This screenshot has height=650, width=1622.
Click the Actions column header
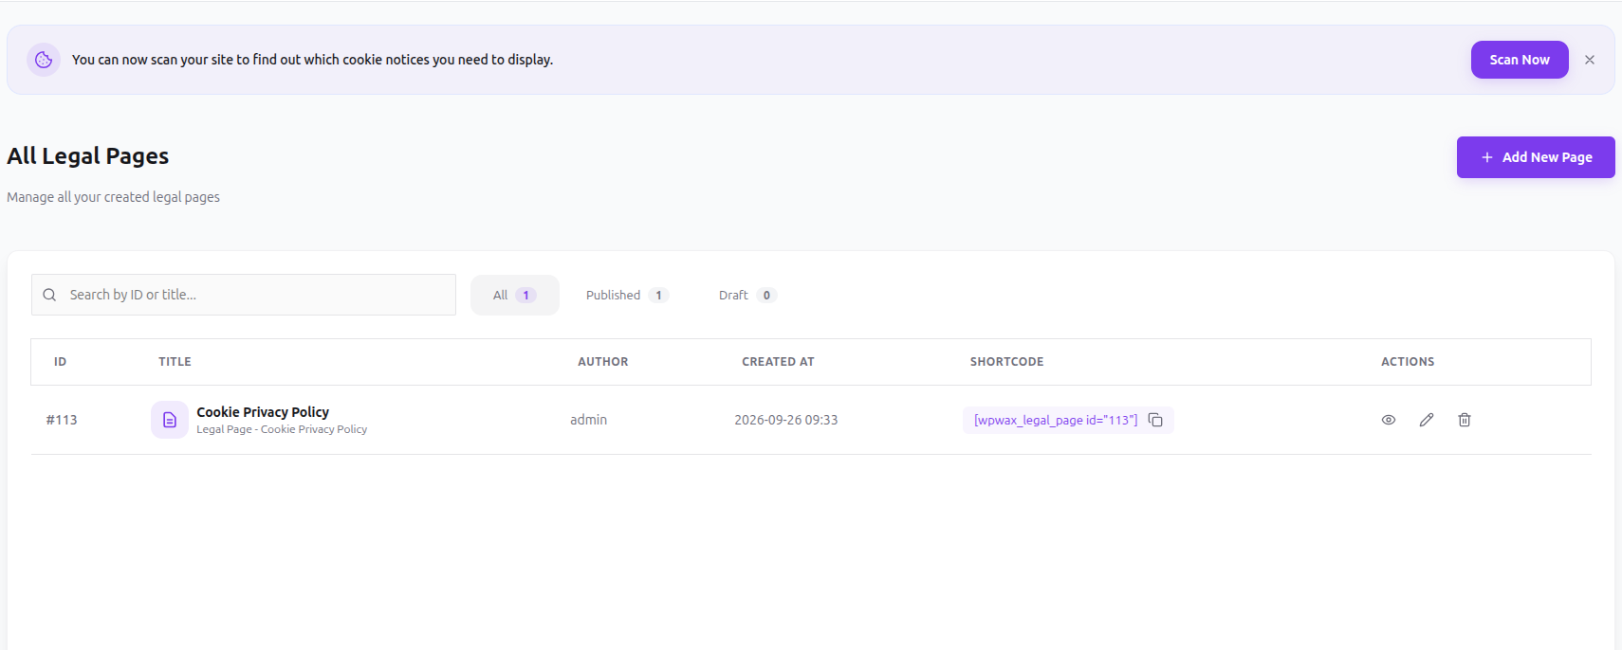tap(1408, 362)
